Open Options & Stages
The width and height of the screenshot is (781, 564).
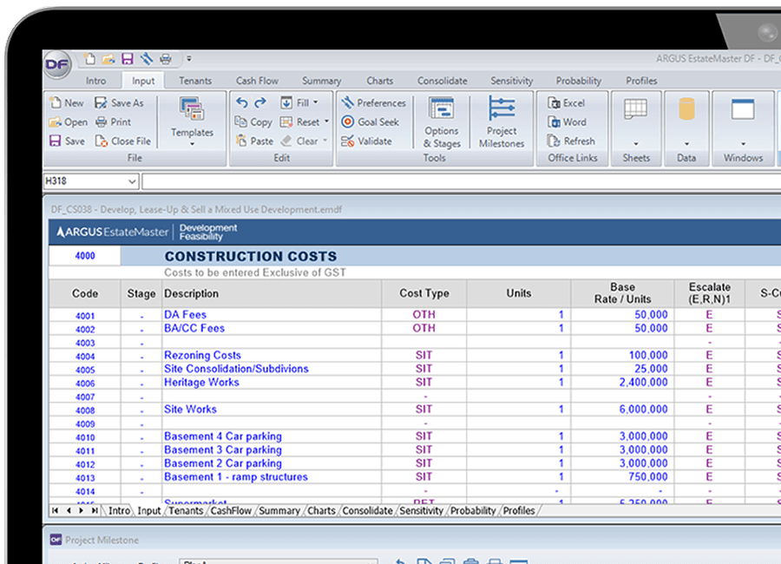[442, 121]
